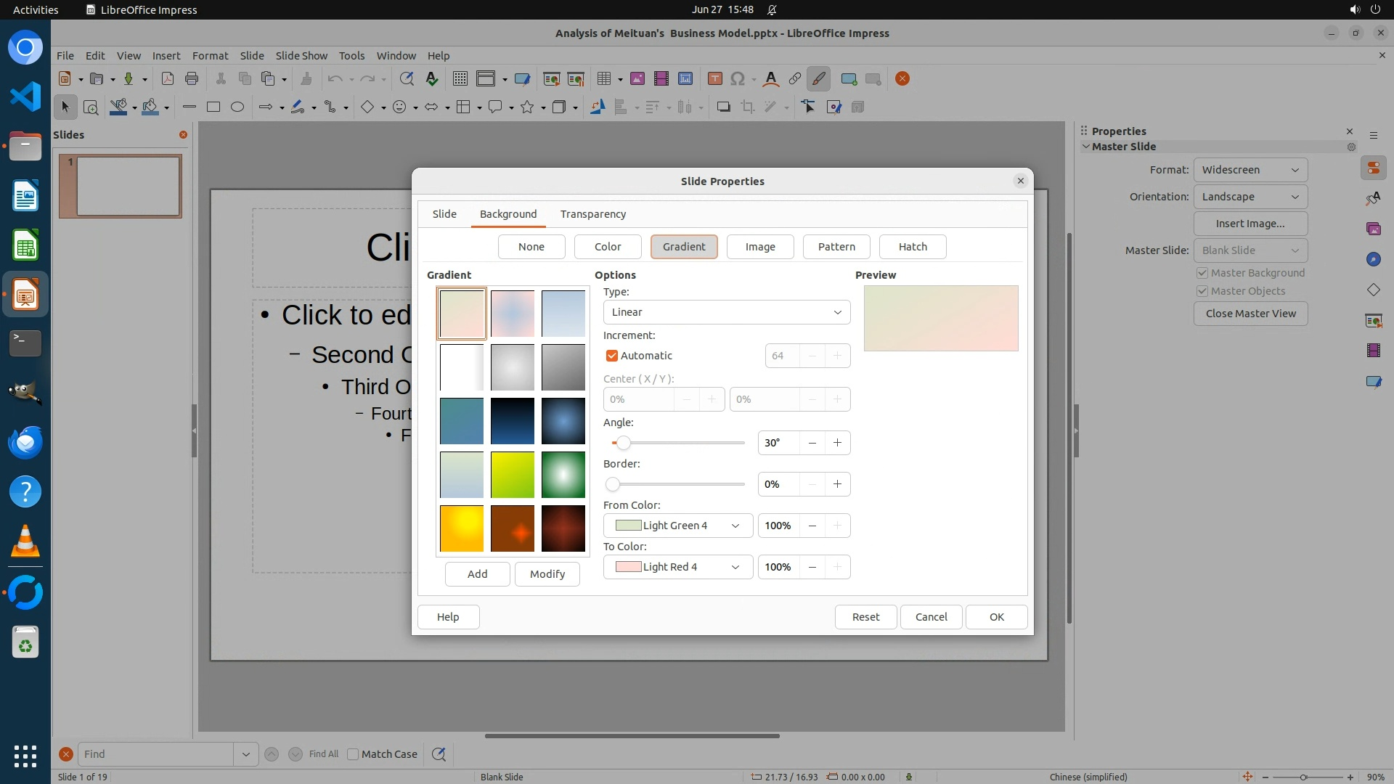Uncheck the Automatic increment checkbox

[612, 356]
